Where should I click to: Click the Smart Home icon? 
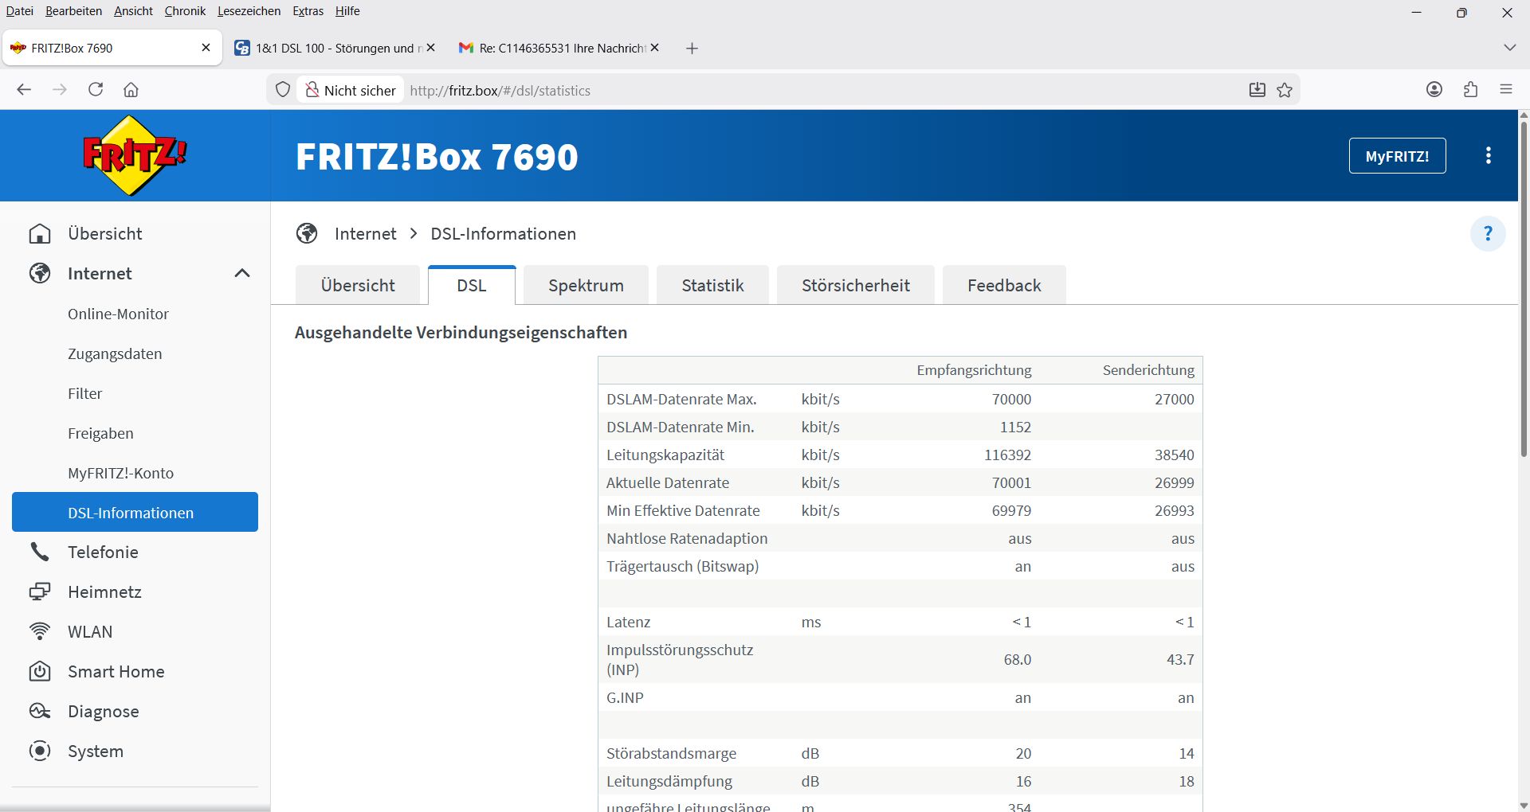(40, 671)
